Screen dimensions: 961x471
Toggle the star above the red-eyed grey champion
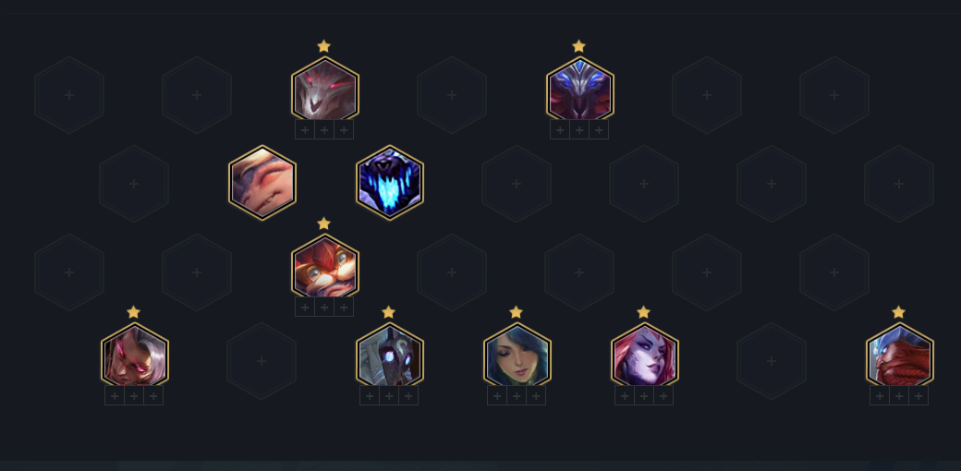point(324,46)
